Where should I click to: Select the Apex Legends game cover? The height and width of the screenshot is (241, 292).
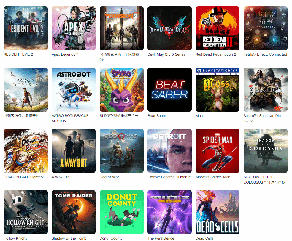tap(74, 28)
